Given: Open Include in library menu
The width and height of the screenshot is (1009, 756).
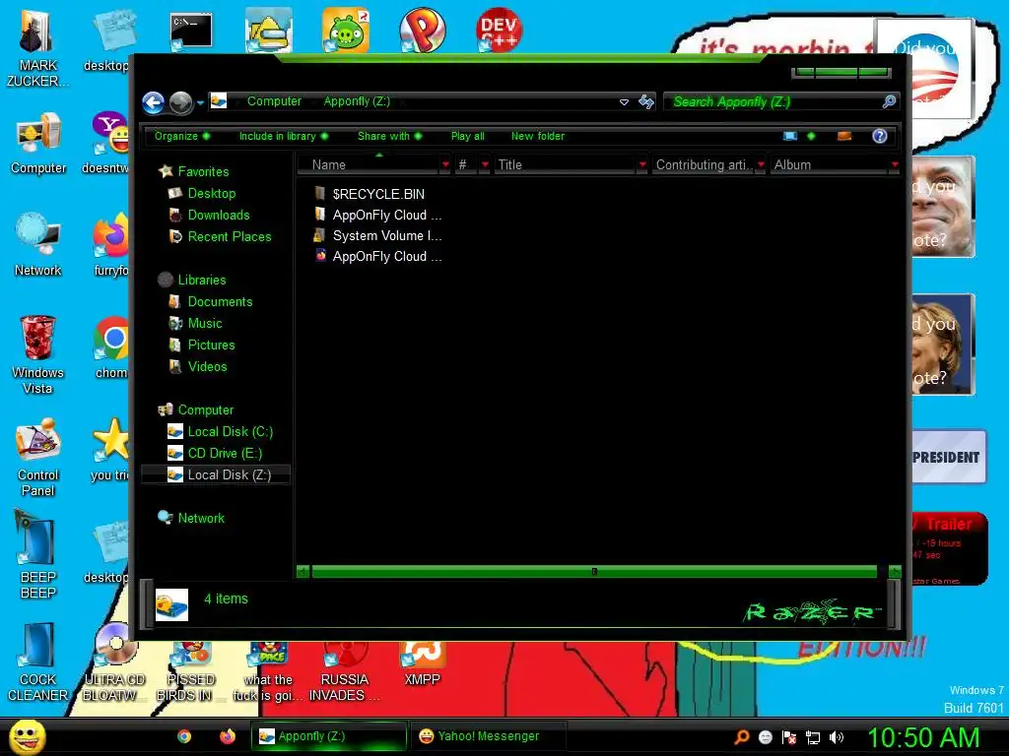Looking at the screenshot, I should 284,136.
